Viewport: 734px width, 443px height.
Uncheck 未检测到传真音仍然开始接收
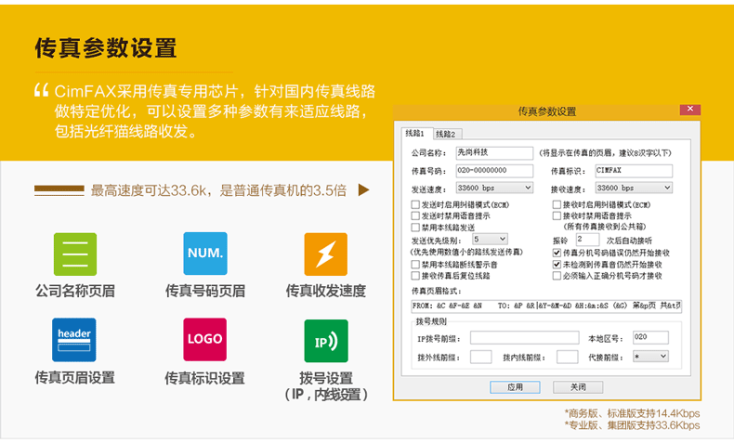point(557,265)
